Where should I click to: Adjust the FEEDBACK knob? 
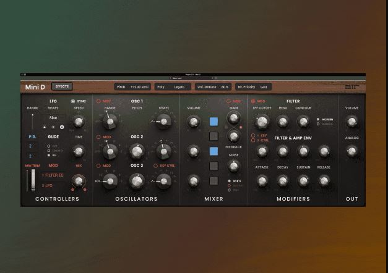233,136
